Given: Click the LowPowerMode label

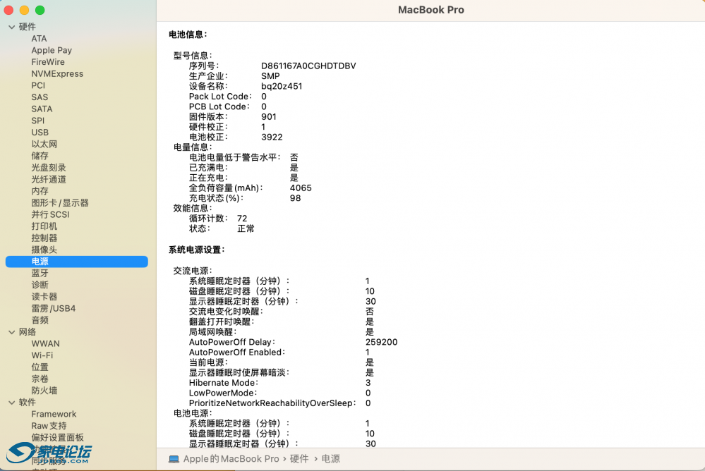Looking at the screenshot, I should 222,393.
